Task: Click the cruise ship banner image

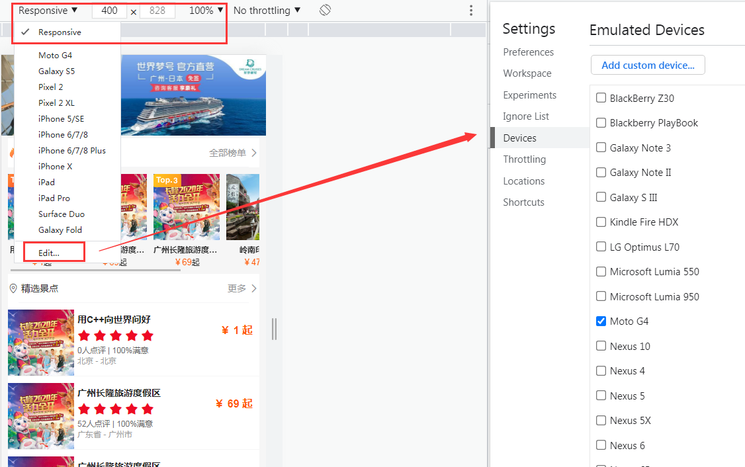Action: coord(193,95)
